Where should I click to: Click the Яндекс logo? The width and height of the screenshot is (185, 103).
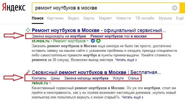pyautogui.click(x=14, y=7)
